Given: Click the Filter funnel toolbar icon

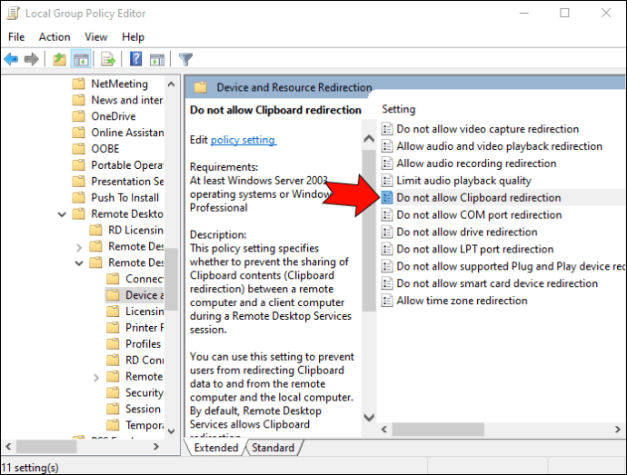Looking at the screenshot, I should [185, 60].
